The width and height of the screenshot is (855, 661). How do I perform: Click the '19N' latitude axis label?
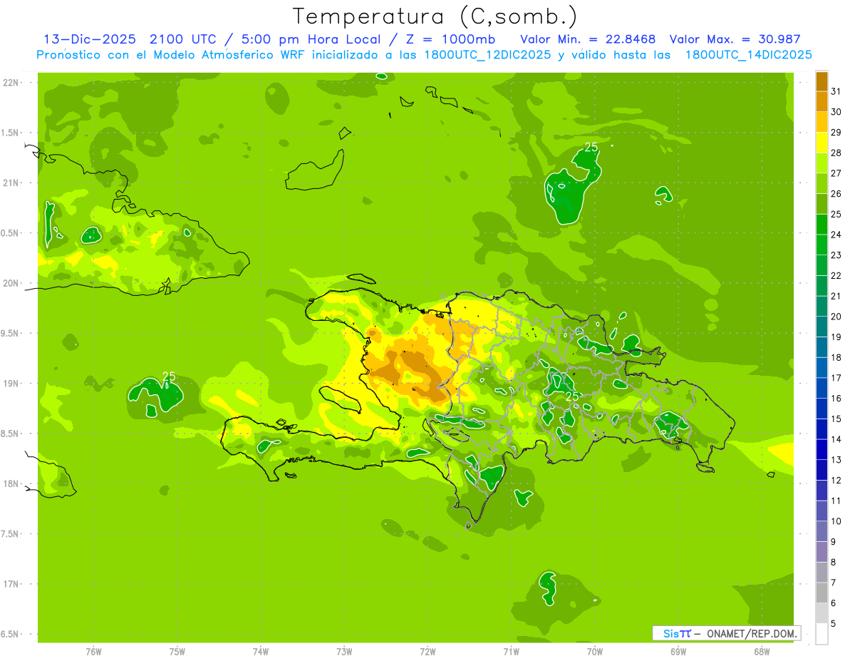click(11, 384)
